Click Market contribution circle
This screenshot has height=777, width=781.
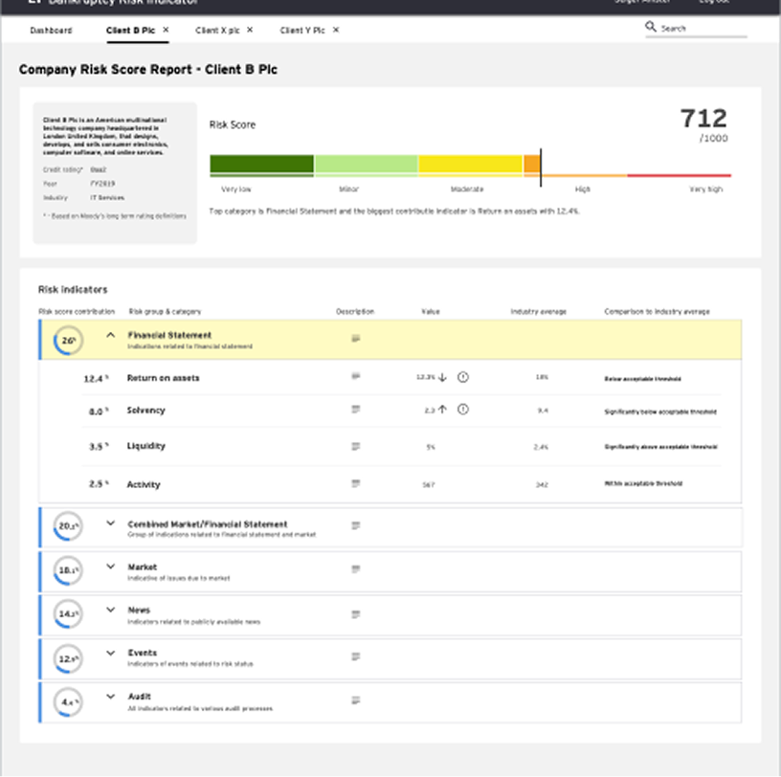pos(68,570)
